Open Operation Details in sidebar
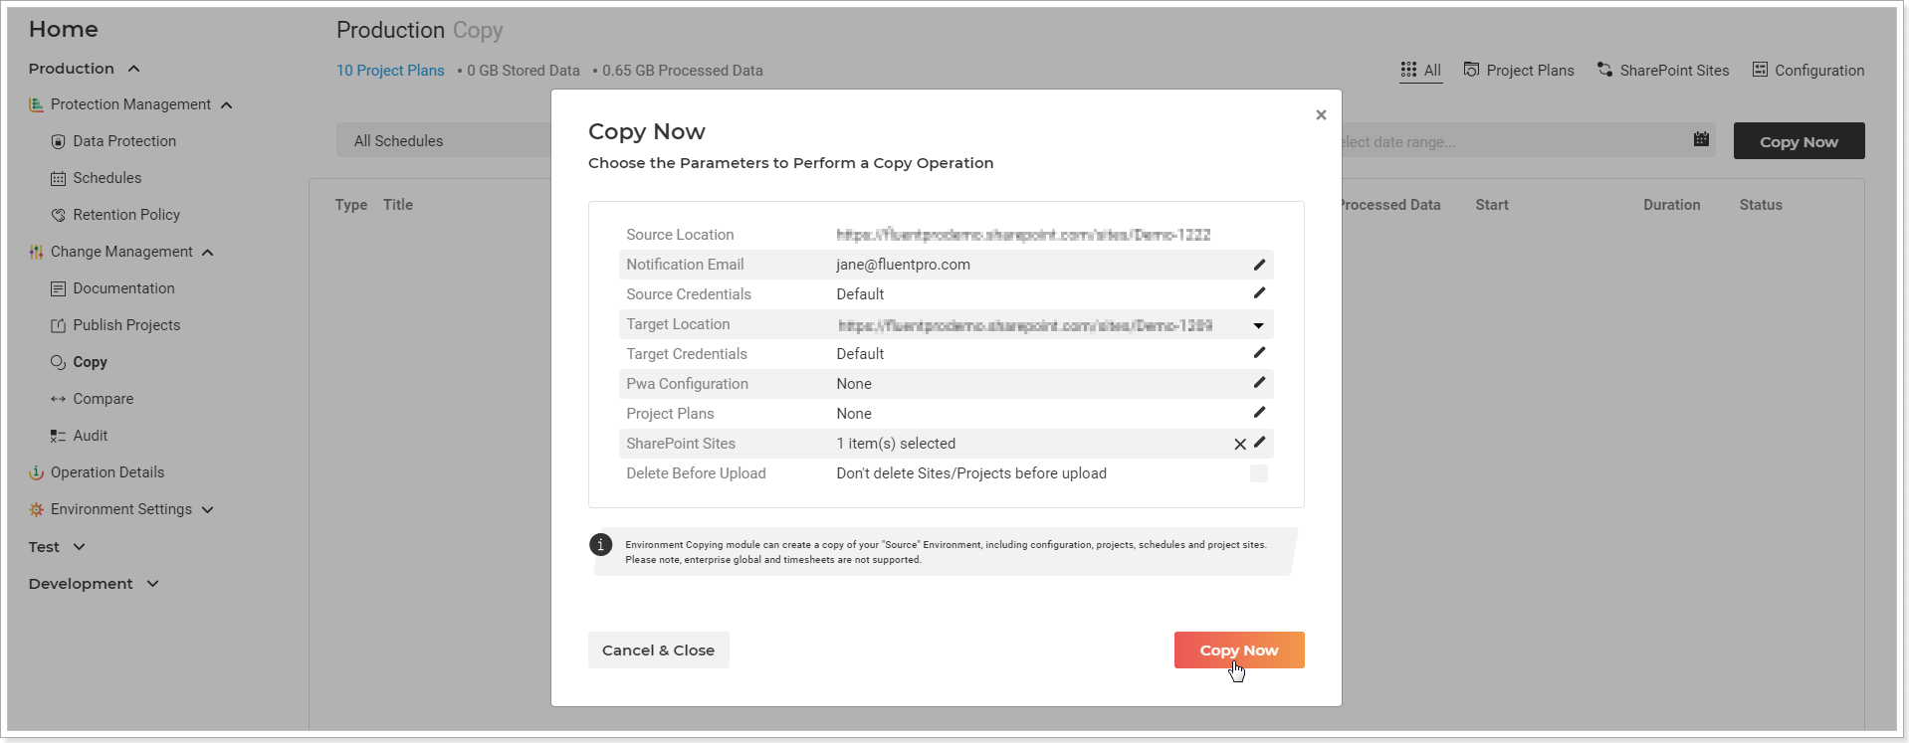Screen dimensions: 1909x743 [x=107, y=472]
